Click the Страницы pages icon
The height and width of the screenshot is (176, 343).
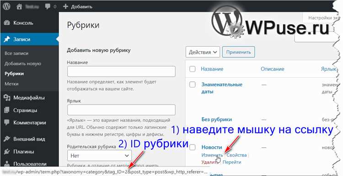[7, 110]
